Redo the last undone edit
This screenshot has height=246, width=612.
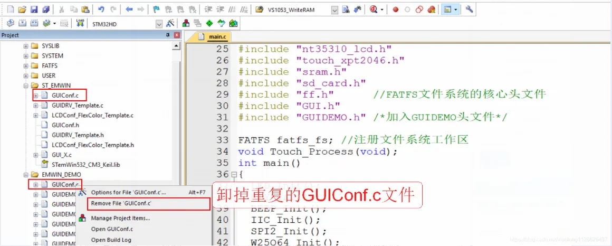point(113,10)
